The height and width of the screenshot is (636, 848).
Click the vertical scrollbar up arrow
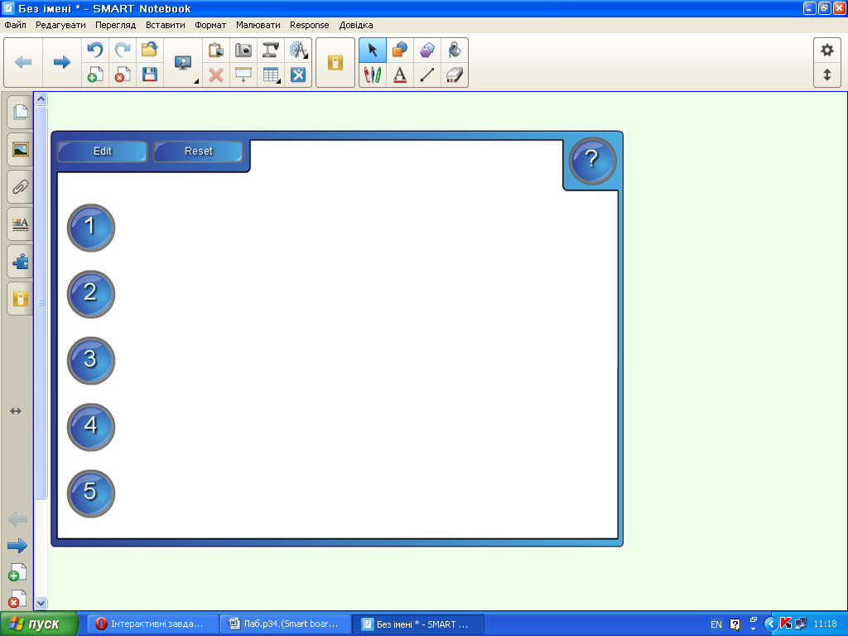[41, 99]
